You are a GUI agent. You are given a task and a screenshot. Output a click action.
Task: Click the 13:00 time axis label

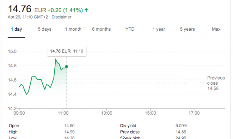107,113
